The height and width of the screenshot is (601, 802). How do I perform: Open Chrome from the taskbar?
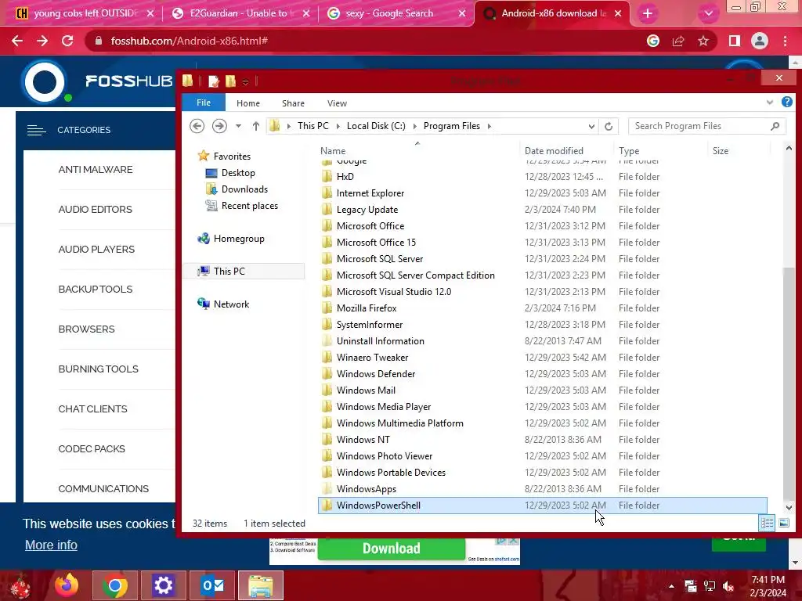pos(114,585)
